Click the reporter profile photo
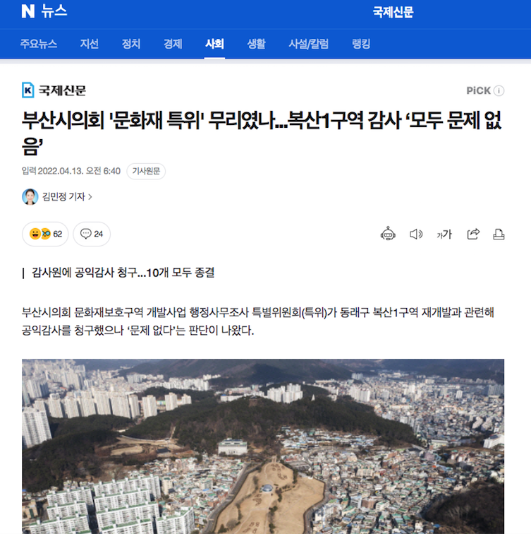Screen dimensions: 531x534 click(30, 197)
